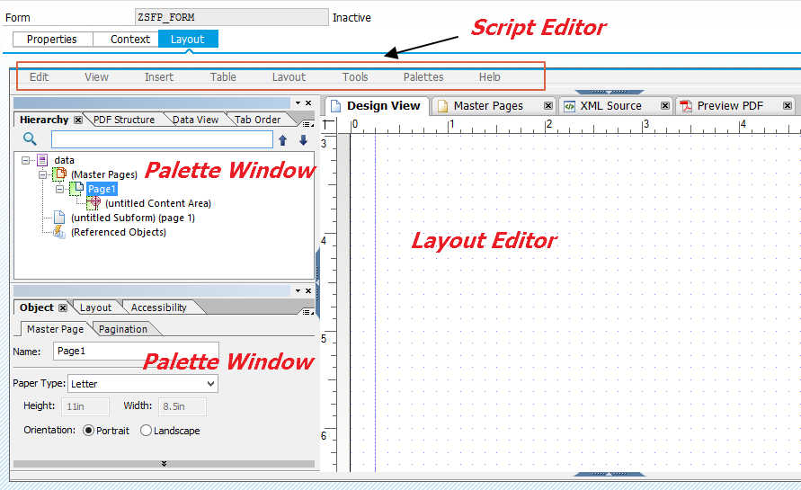
Task: Click the Height field showing 11in
Action: 85,406
